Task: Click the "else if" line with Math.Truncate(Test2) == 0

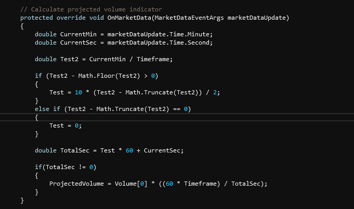Action: (113, 109)
